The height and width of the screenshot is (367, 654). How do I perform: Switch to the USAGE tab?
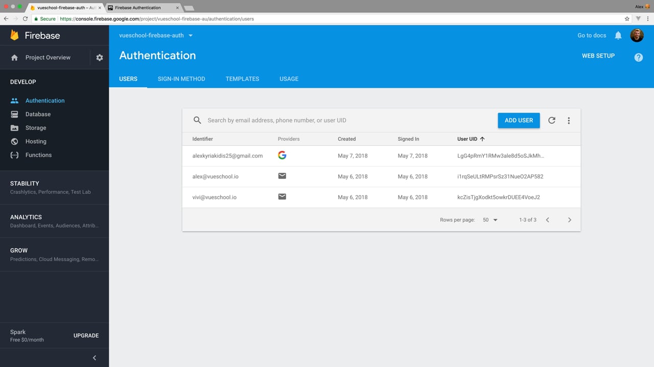tap(289, 79)
